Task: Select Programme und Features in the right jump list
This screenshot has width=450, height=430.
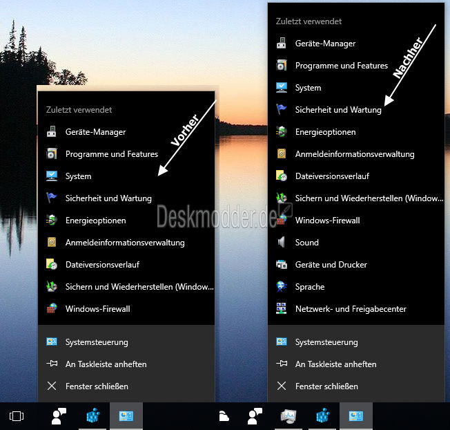Action: 341,66
